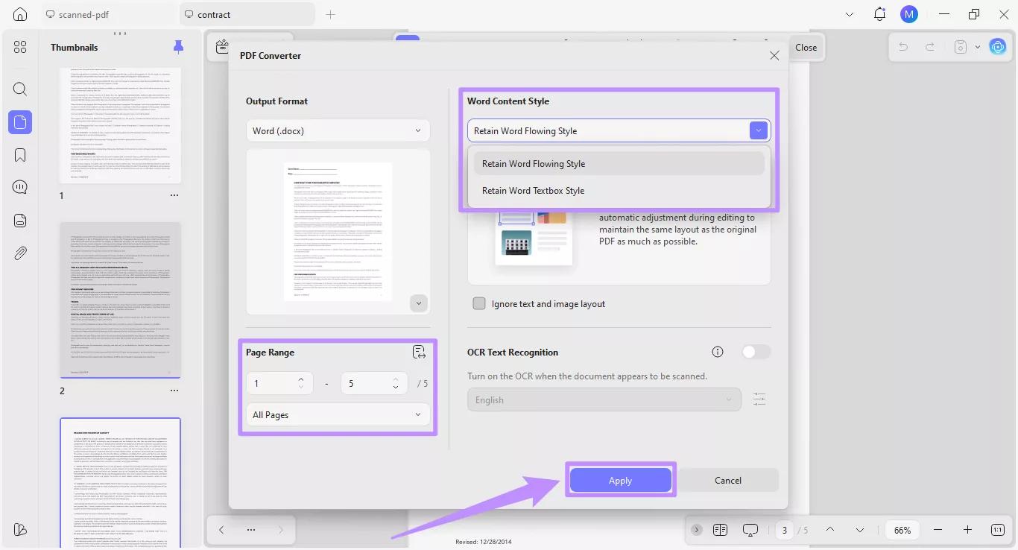Click the Apply button
Screen dimensions: 1018x550
[x=620, y=480]
